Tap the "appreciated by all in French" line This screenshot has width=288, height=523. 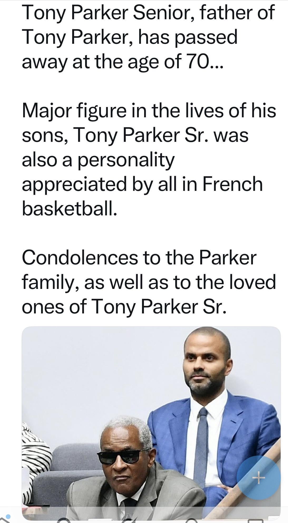[142, 184]
